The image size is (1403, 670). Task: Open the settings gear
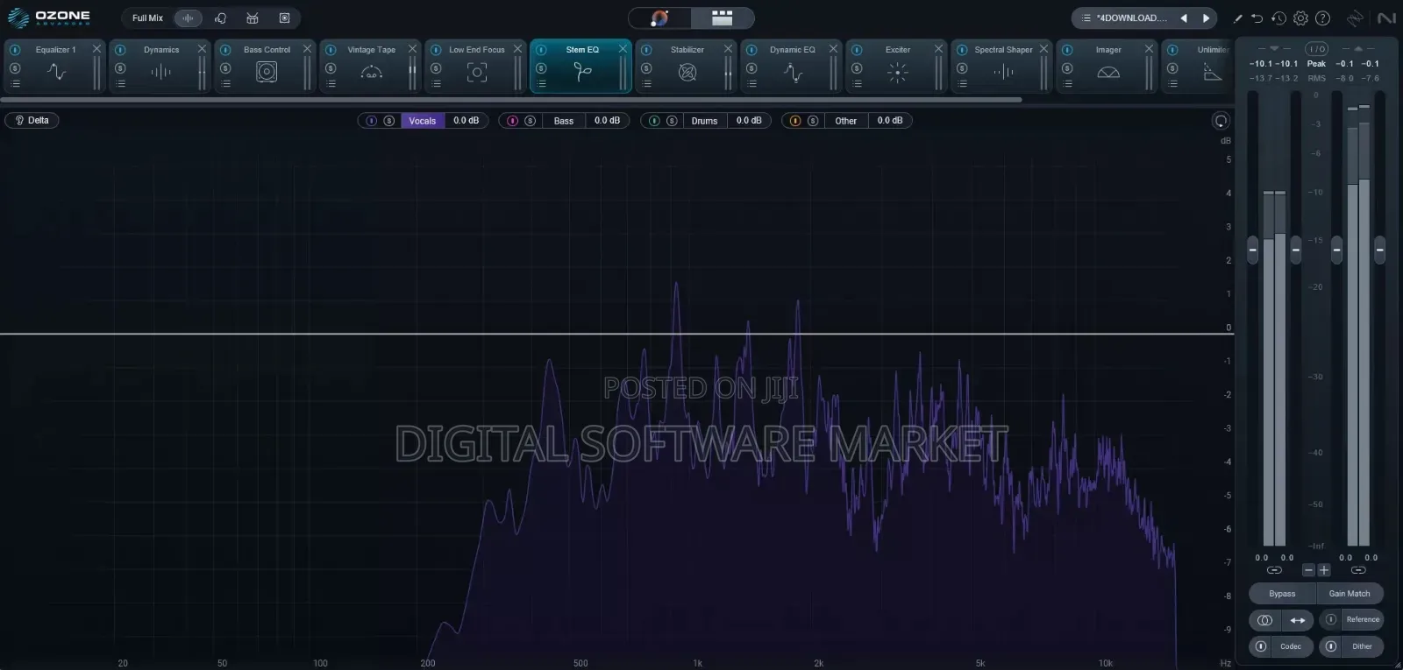pos(1300,18)
